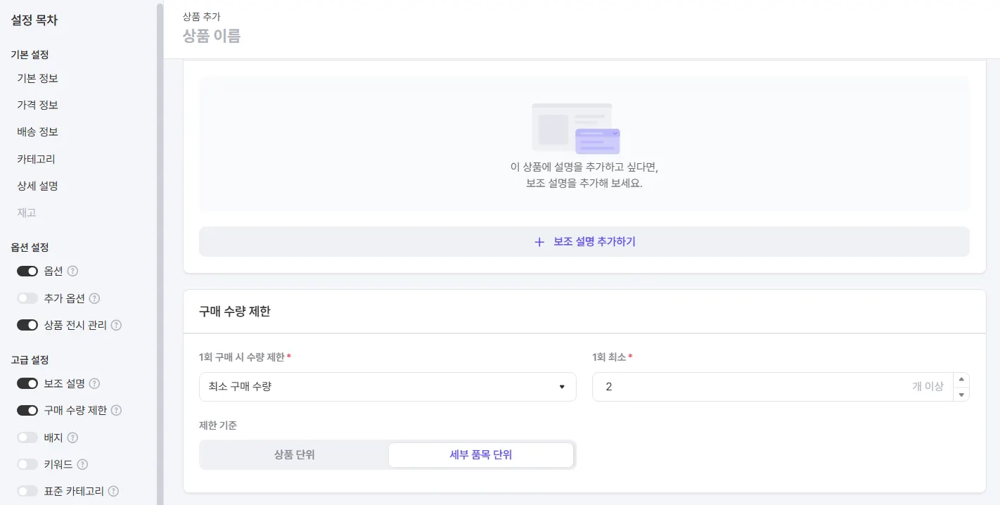The width and height of the screenshot is (1000, 505).
Task: Open 배송 정보 section in sidebar
Action: coord(37,132)
